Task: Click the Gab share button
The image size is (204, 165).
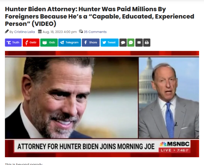Action: point(49,43)
